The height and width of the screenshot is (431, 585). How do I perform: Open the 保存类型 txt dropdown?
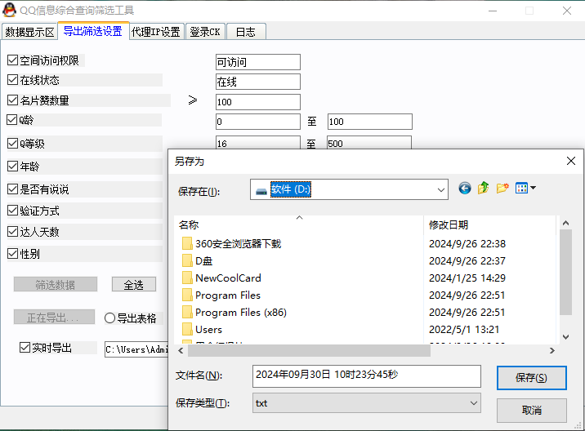click(x=474, y=403)
